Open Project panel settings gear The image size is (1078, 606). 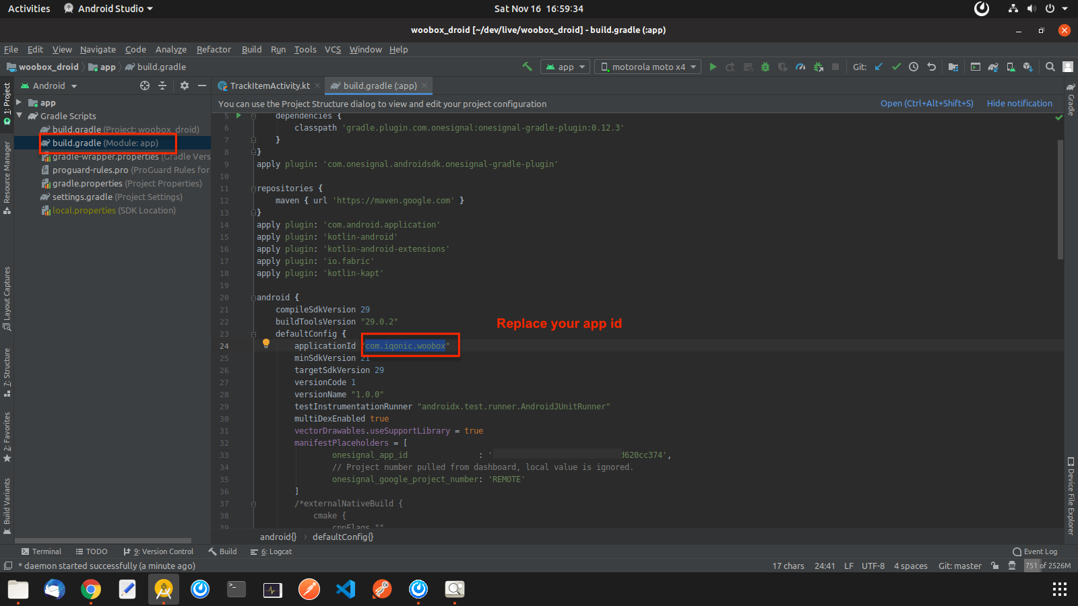(185, 86)
